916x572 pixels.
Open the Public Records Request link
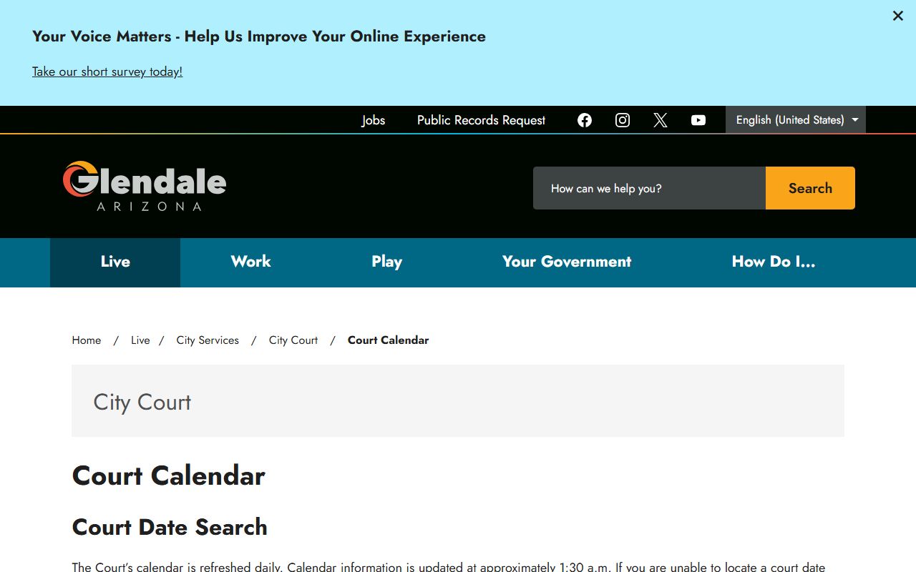pyautogui.click(x=481, y=120)
